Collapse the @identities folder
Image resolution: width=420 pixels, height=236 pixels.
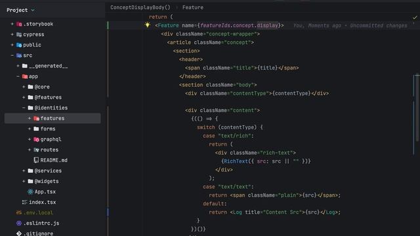[24, 108]
